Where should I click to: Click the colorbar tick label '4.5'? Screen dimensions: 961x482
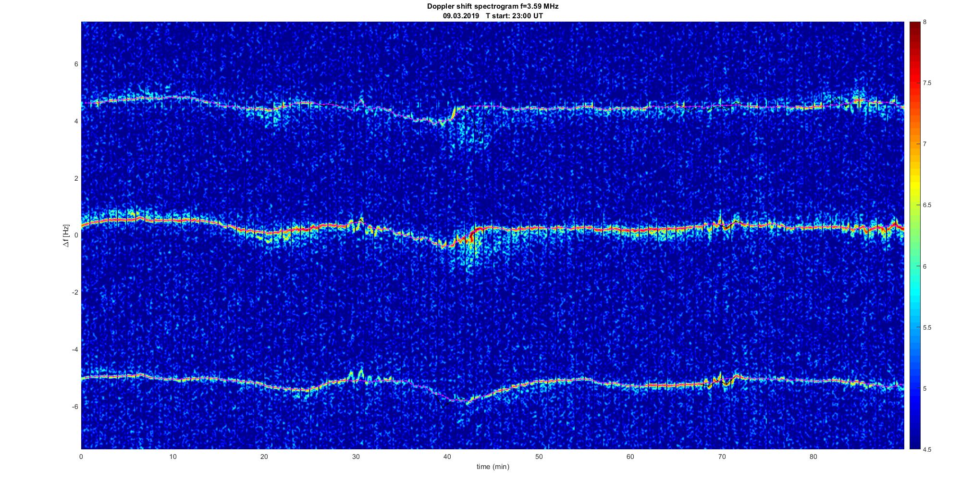tap(927, 450)
